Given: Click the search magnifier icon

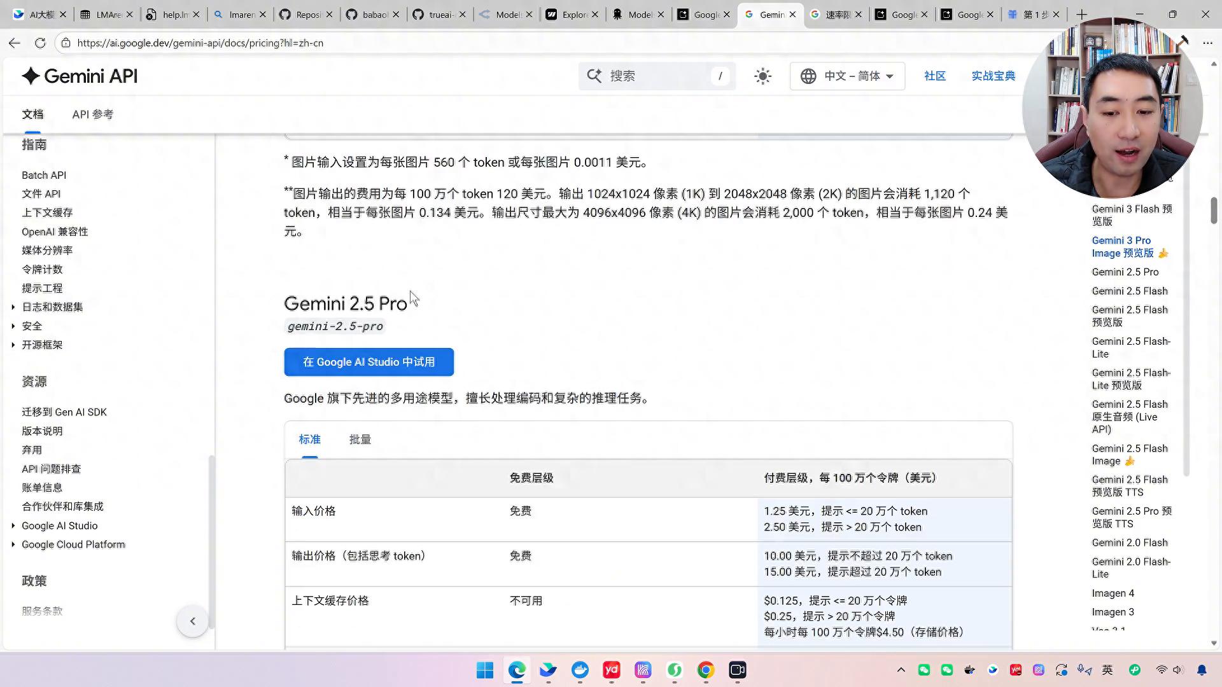Looking at the screenshot, I should (x=594, y=76).
